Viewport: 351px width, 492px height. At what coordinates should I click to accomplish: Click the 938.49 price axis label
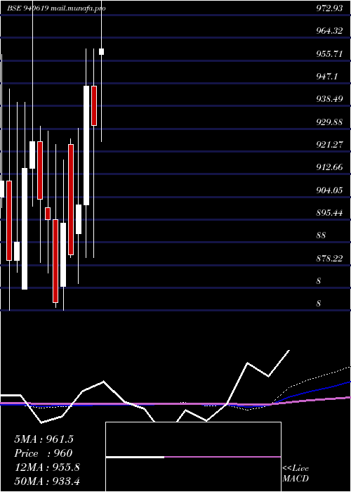[x=329, y=99]
